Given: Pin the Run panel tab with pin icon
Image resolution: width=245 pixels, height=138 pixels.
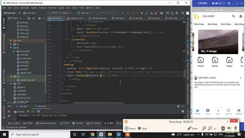Looking at the screenshot, I should click(x=9, y=116).
